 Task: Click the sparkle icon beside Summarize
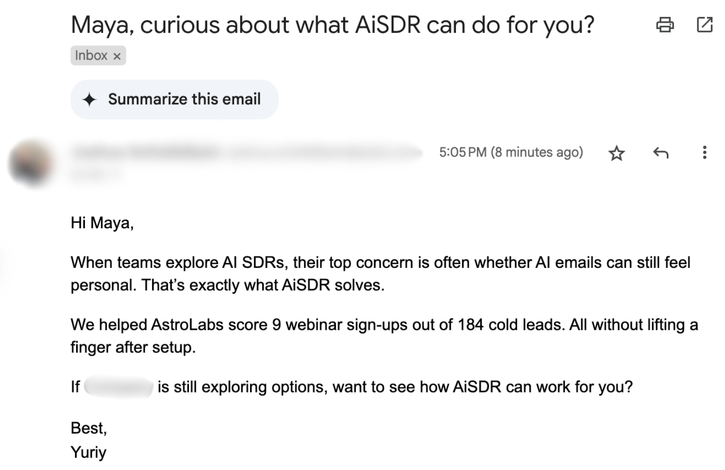coord(90,100)
